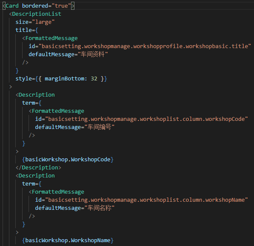This screenshot has height=246, width=254.
Task: Click the first term={ attribute
Action: click(32, 103)
